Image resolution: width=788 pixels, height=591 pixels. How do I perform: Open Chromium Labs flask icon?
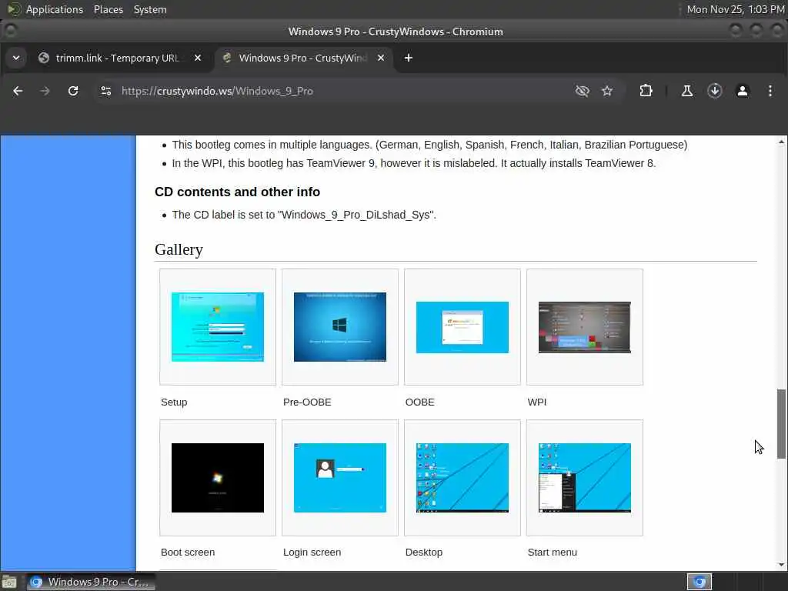point(686,91)
